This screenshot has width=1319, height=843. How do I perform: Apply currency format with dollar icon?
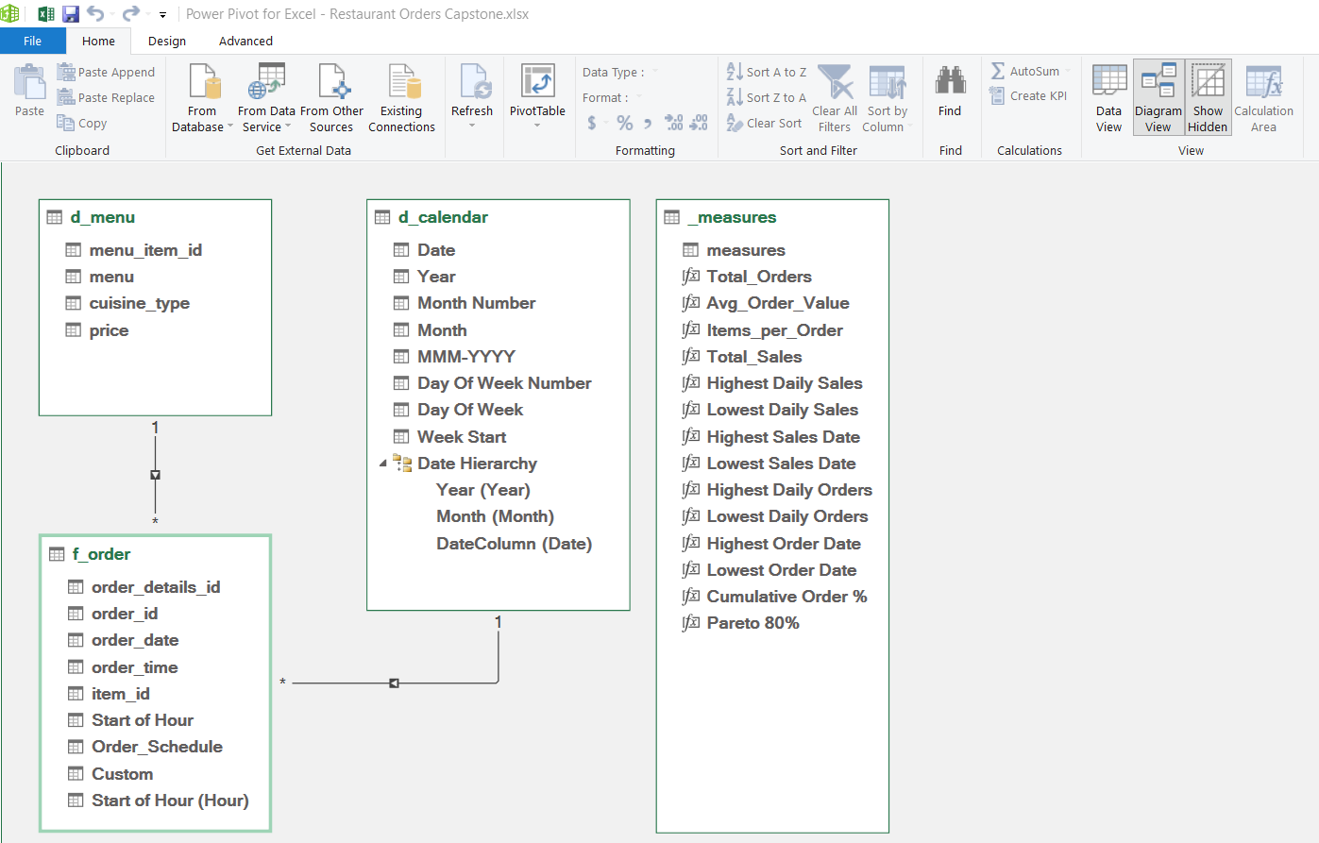tap(592, 123)
